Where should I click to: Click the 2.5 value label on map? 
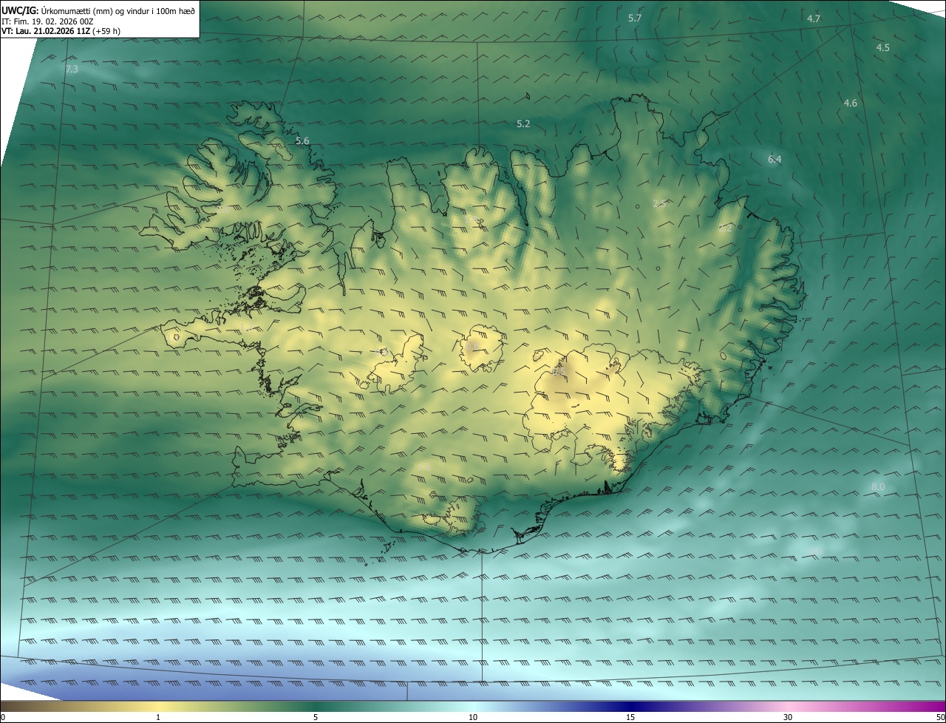pos(659,203)
